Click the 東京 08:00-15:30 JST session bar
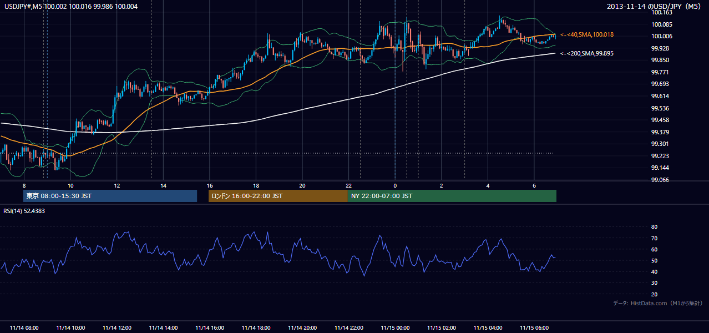Image resolution: width=709 pixels, height=333 pixels. click(110, 196)
